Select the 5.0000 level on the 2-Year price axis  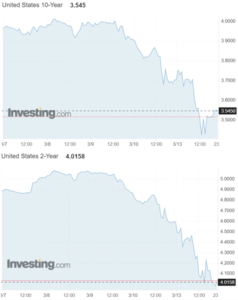click(228, 179)
